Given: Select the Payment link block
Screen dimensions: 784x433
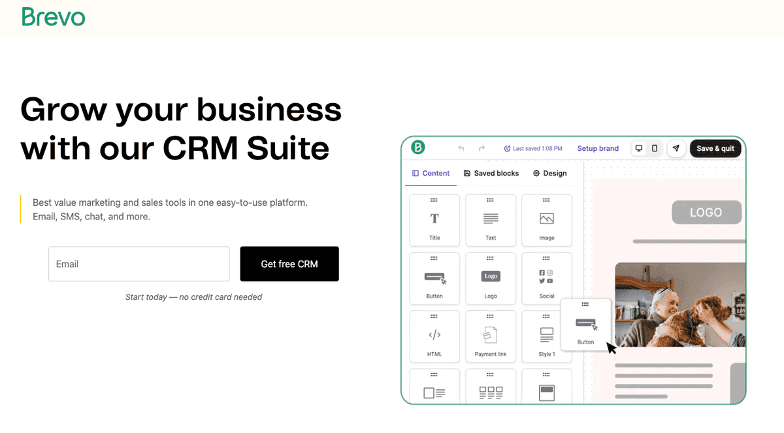Looking at the screenshot, I should (491, 336).
